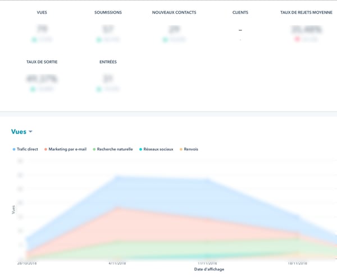Click the orange Renvois legend dot
The height and width of the screenshot is (277, 337).
181,149
